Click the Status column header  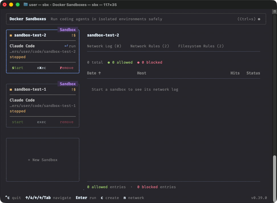[253, 73]
